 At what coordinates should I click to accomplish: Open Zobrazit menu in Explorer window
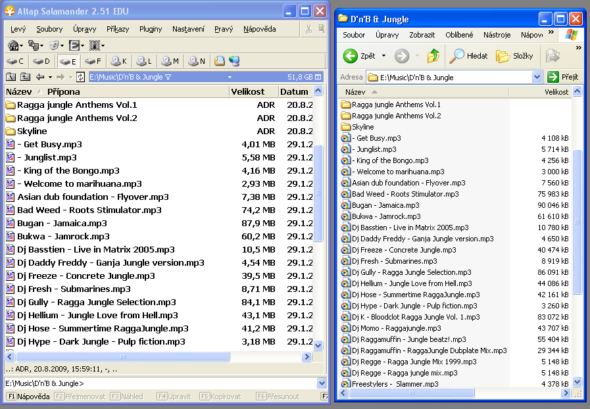(422, 35)
